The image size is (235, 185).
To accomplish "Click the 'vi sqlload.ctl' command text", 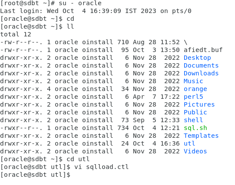I will point(102,167).
